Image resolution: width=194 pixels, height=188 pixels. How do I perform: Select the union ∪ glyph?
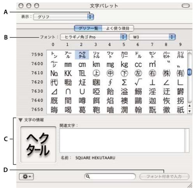(82, 92)
